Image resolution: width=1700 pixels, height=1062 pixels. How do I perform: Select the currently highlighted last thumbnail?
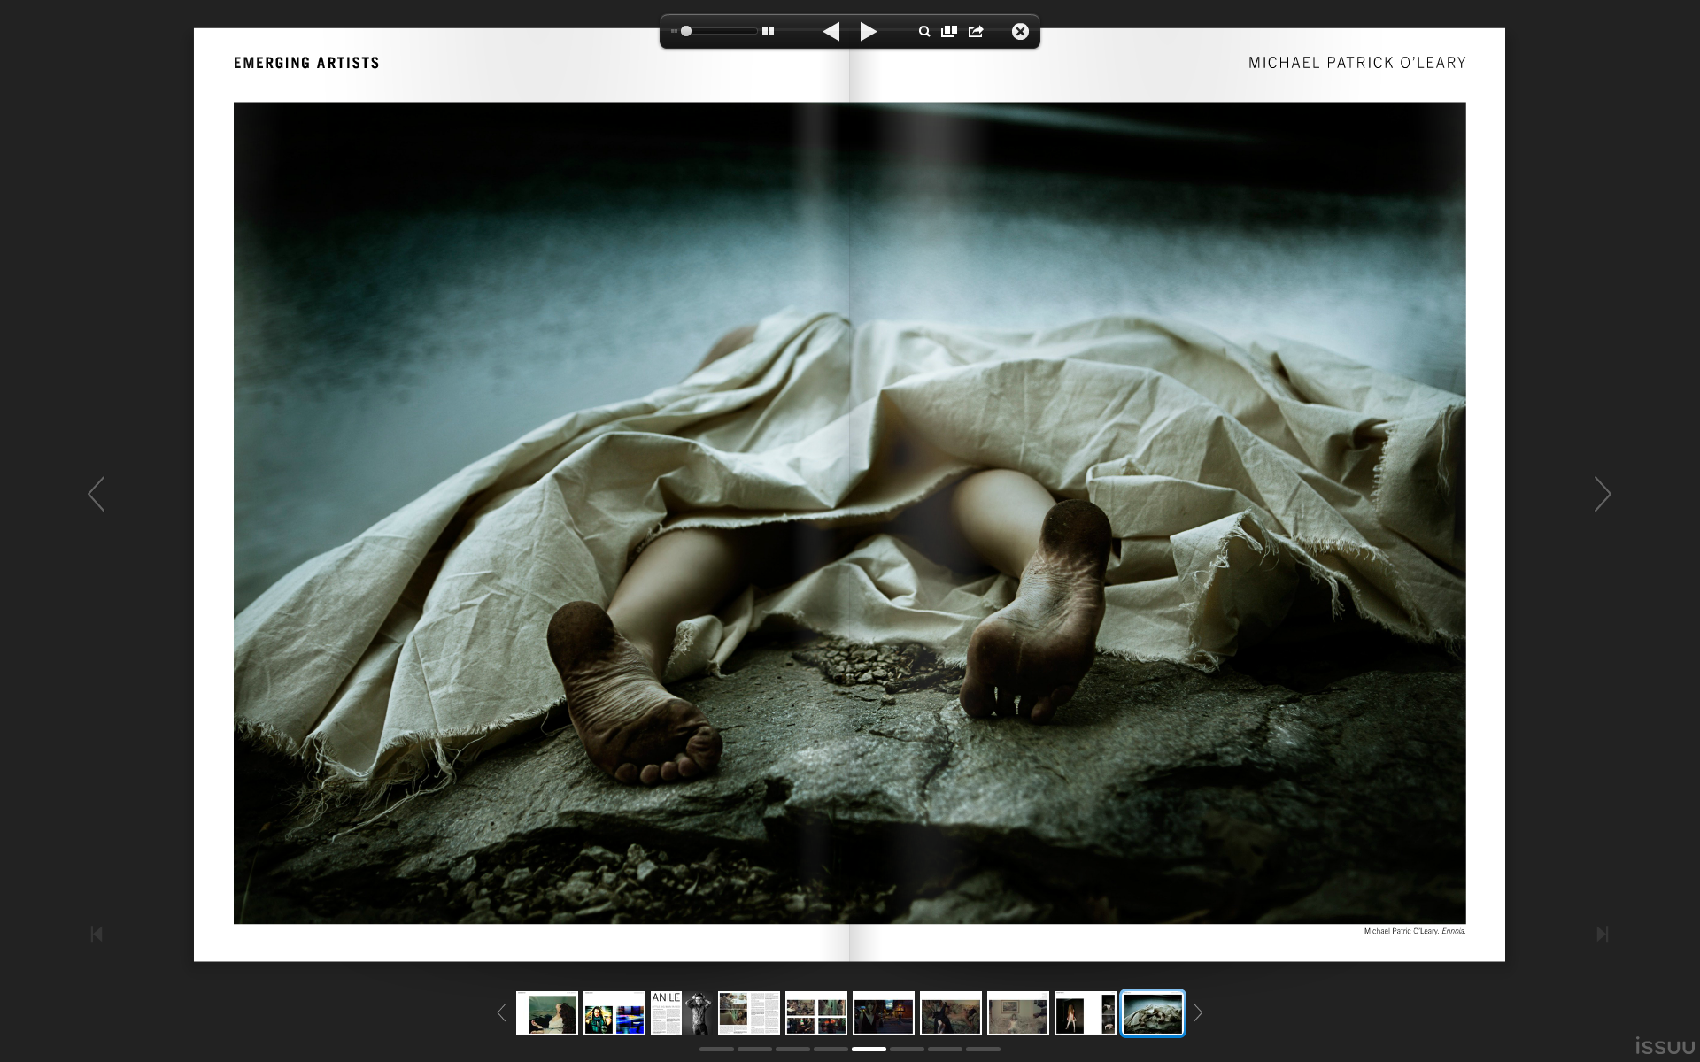click(1152, 1013)
